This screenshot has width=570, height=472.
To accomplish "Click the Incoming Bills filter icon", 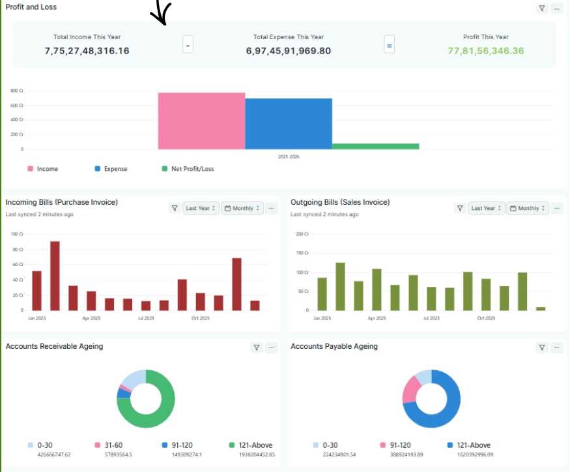I will coord(175,208).
